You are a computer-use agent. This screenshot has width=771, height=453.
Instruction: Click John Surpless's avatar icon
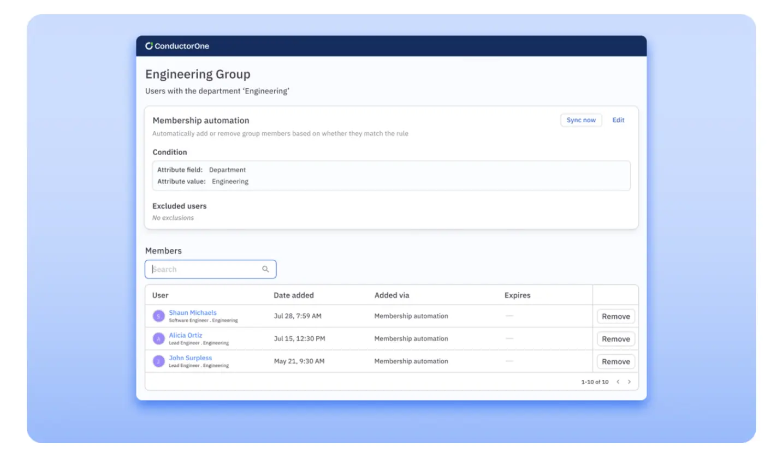(158, 361)
